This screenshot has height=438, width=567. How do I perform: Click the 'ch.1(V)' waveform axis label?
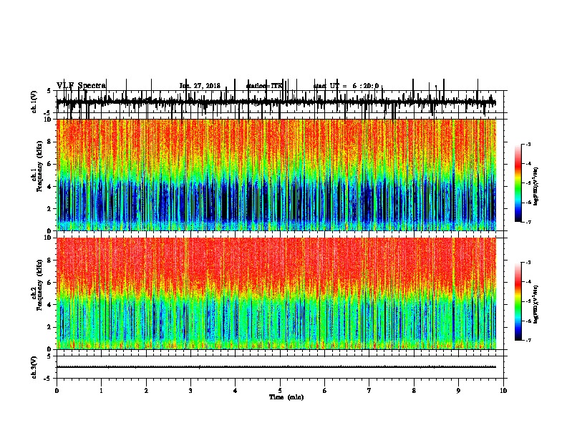(34, 102)
